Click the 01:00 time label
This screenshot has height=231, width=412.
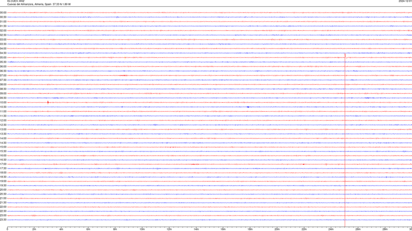(x=3, y=21)
